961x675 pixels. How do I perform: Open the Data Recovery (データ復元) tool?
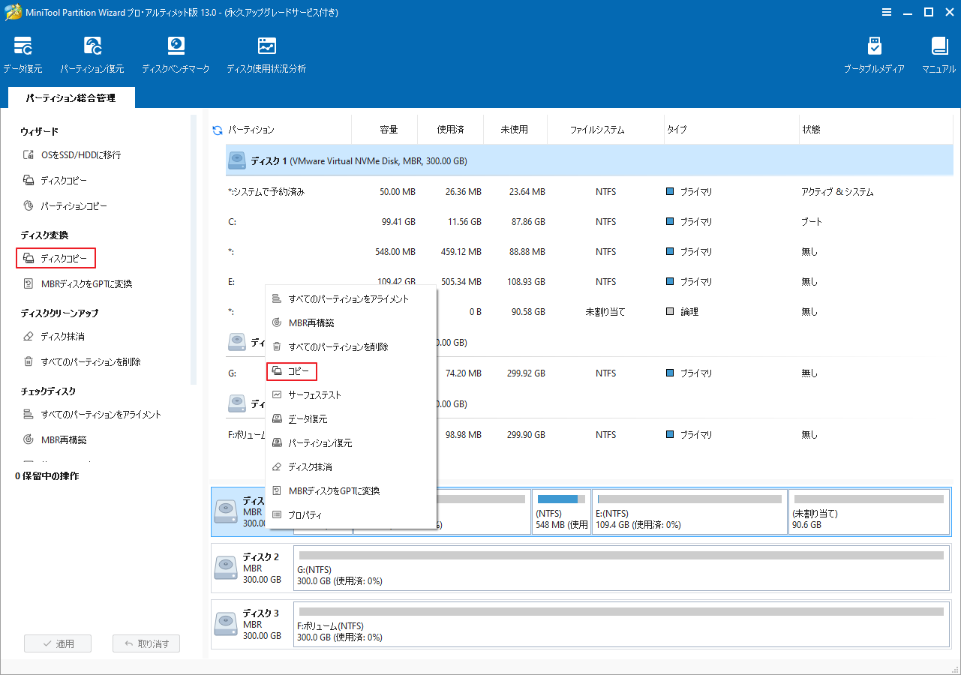tap(23, 52)
